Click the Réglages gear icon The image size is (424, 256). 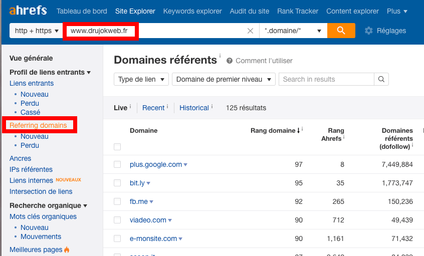[x=368, y=31]
